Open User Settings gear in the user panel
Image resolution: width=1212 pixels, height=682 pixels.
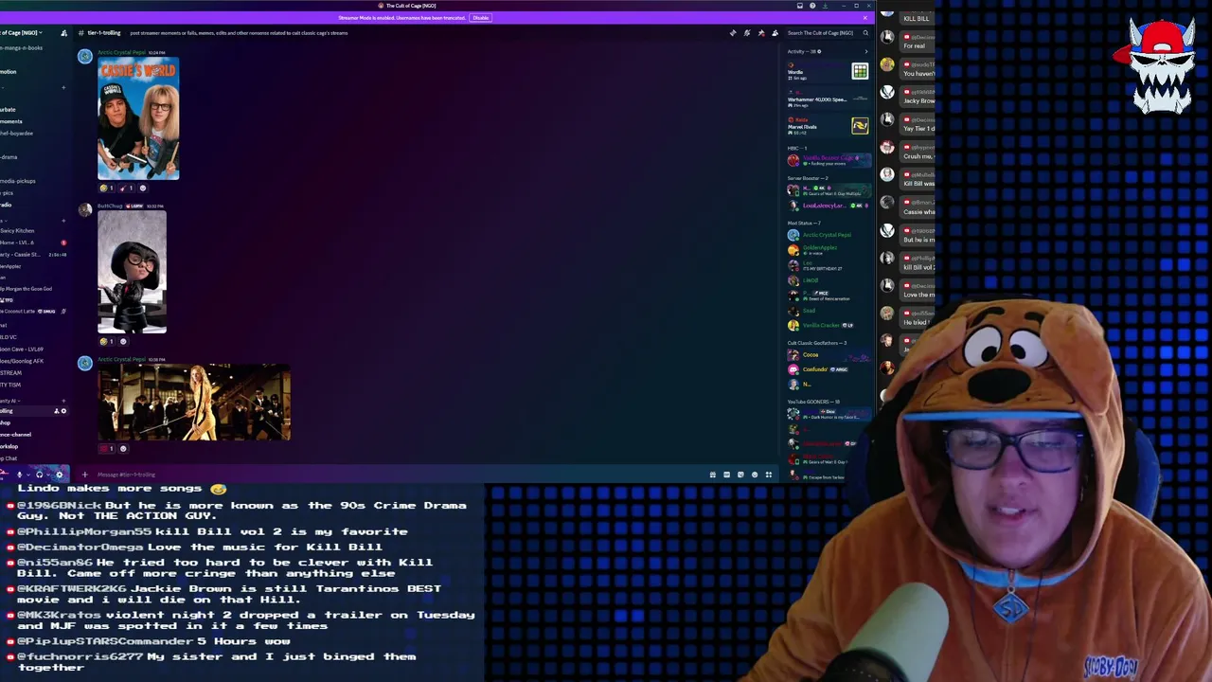tap(60, 475)
